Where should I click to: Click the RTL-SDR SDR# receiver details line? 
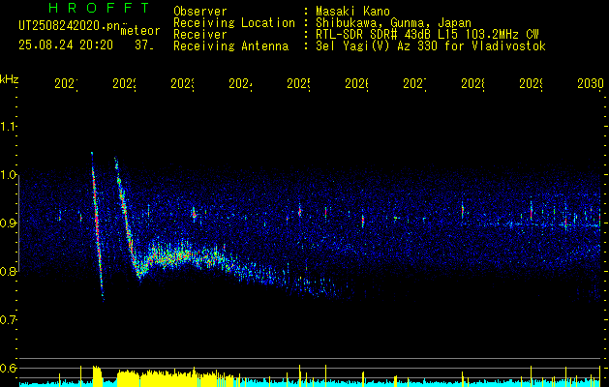click(x=427, y=35)
